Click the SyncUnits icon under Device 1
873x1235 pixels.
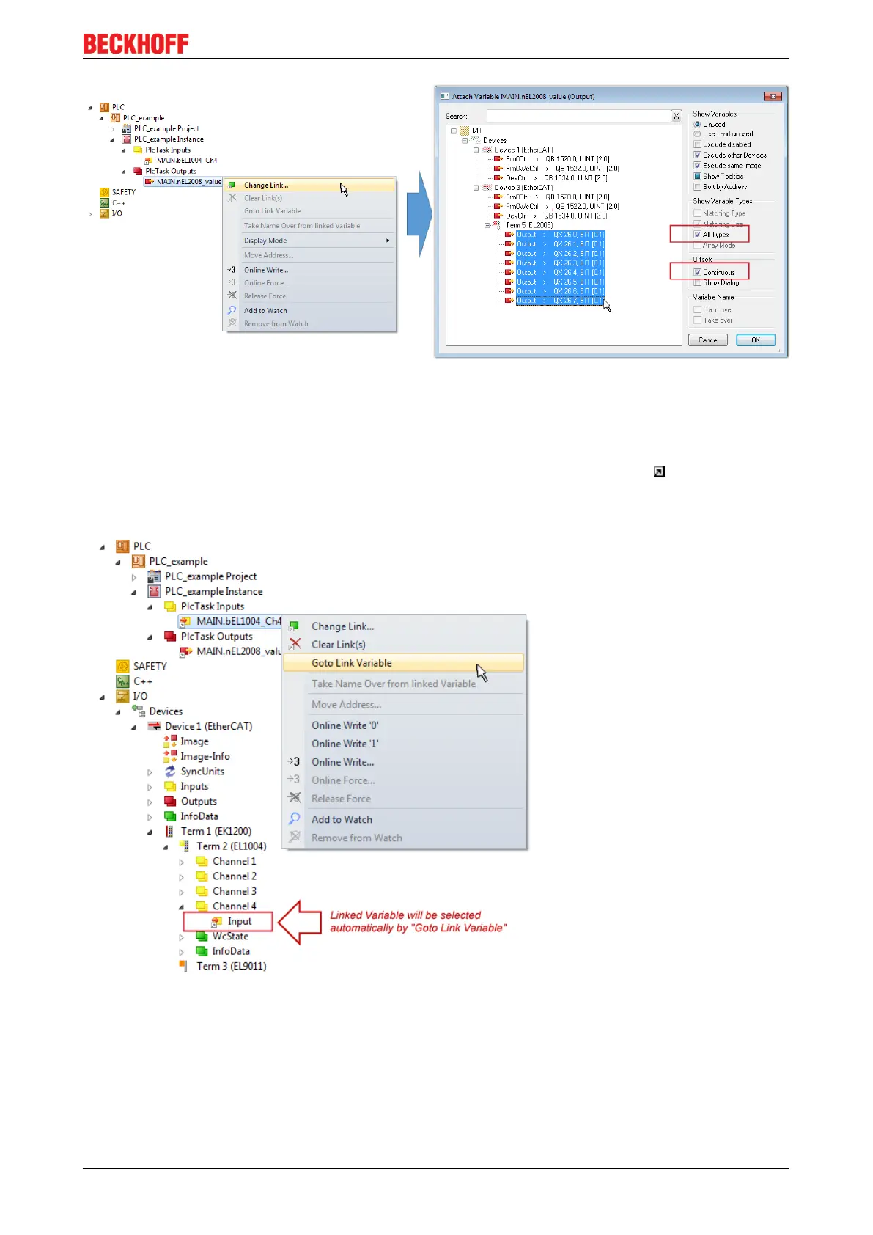[170, 772]
